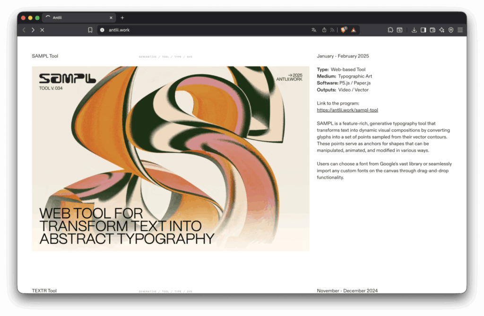Viewport: 484px width, 316px height.
Task: Stop loading the page
Action: 42,30
